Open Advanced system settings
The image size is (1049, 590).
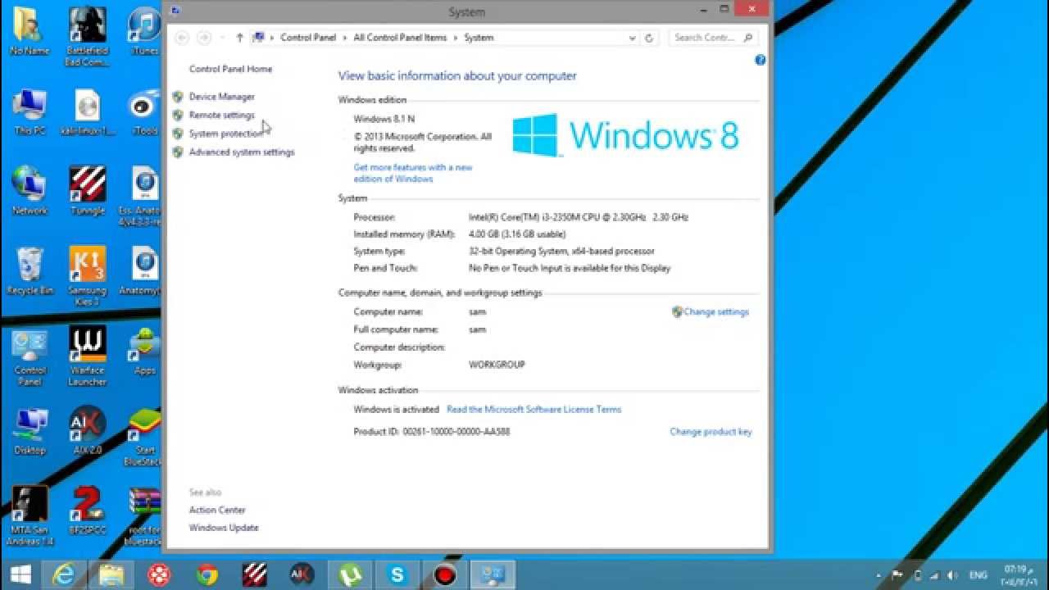pos(241,152)
